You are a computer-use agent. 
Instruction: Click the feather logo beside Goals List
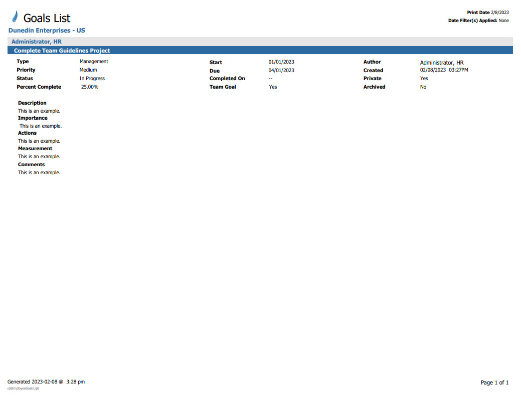click(x=15, y=17)
